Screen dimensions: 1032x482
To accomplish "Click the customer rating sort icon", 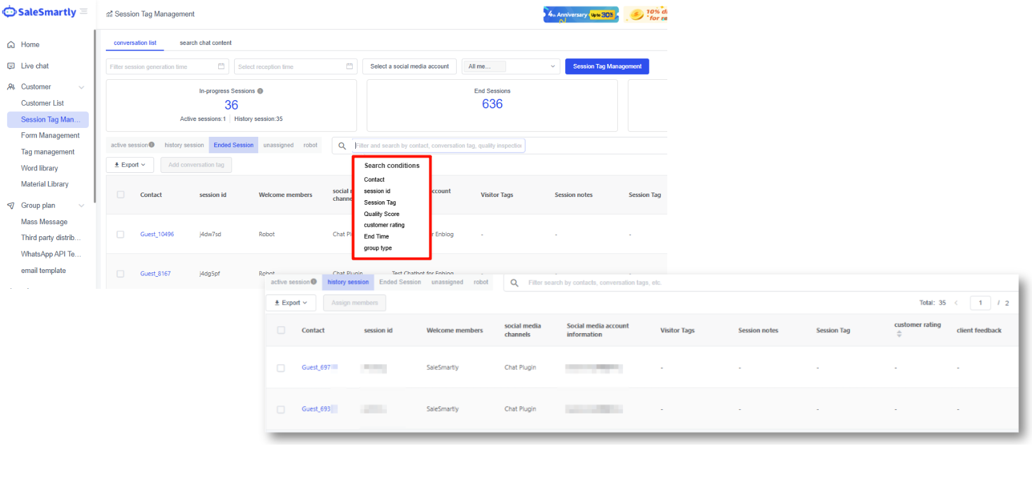I will click(x=899, y=334).
